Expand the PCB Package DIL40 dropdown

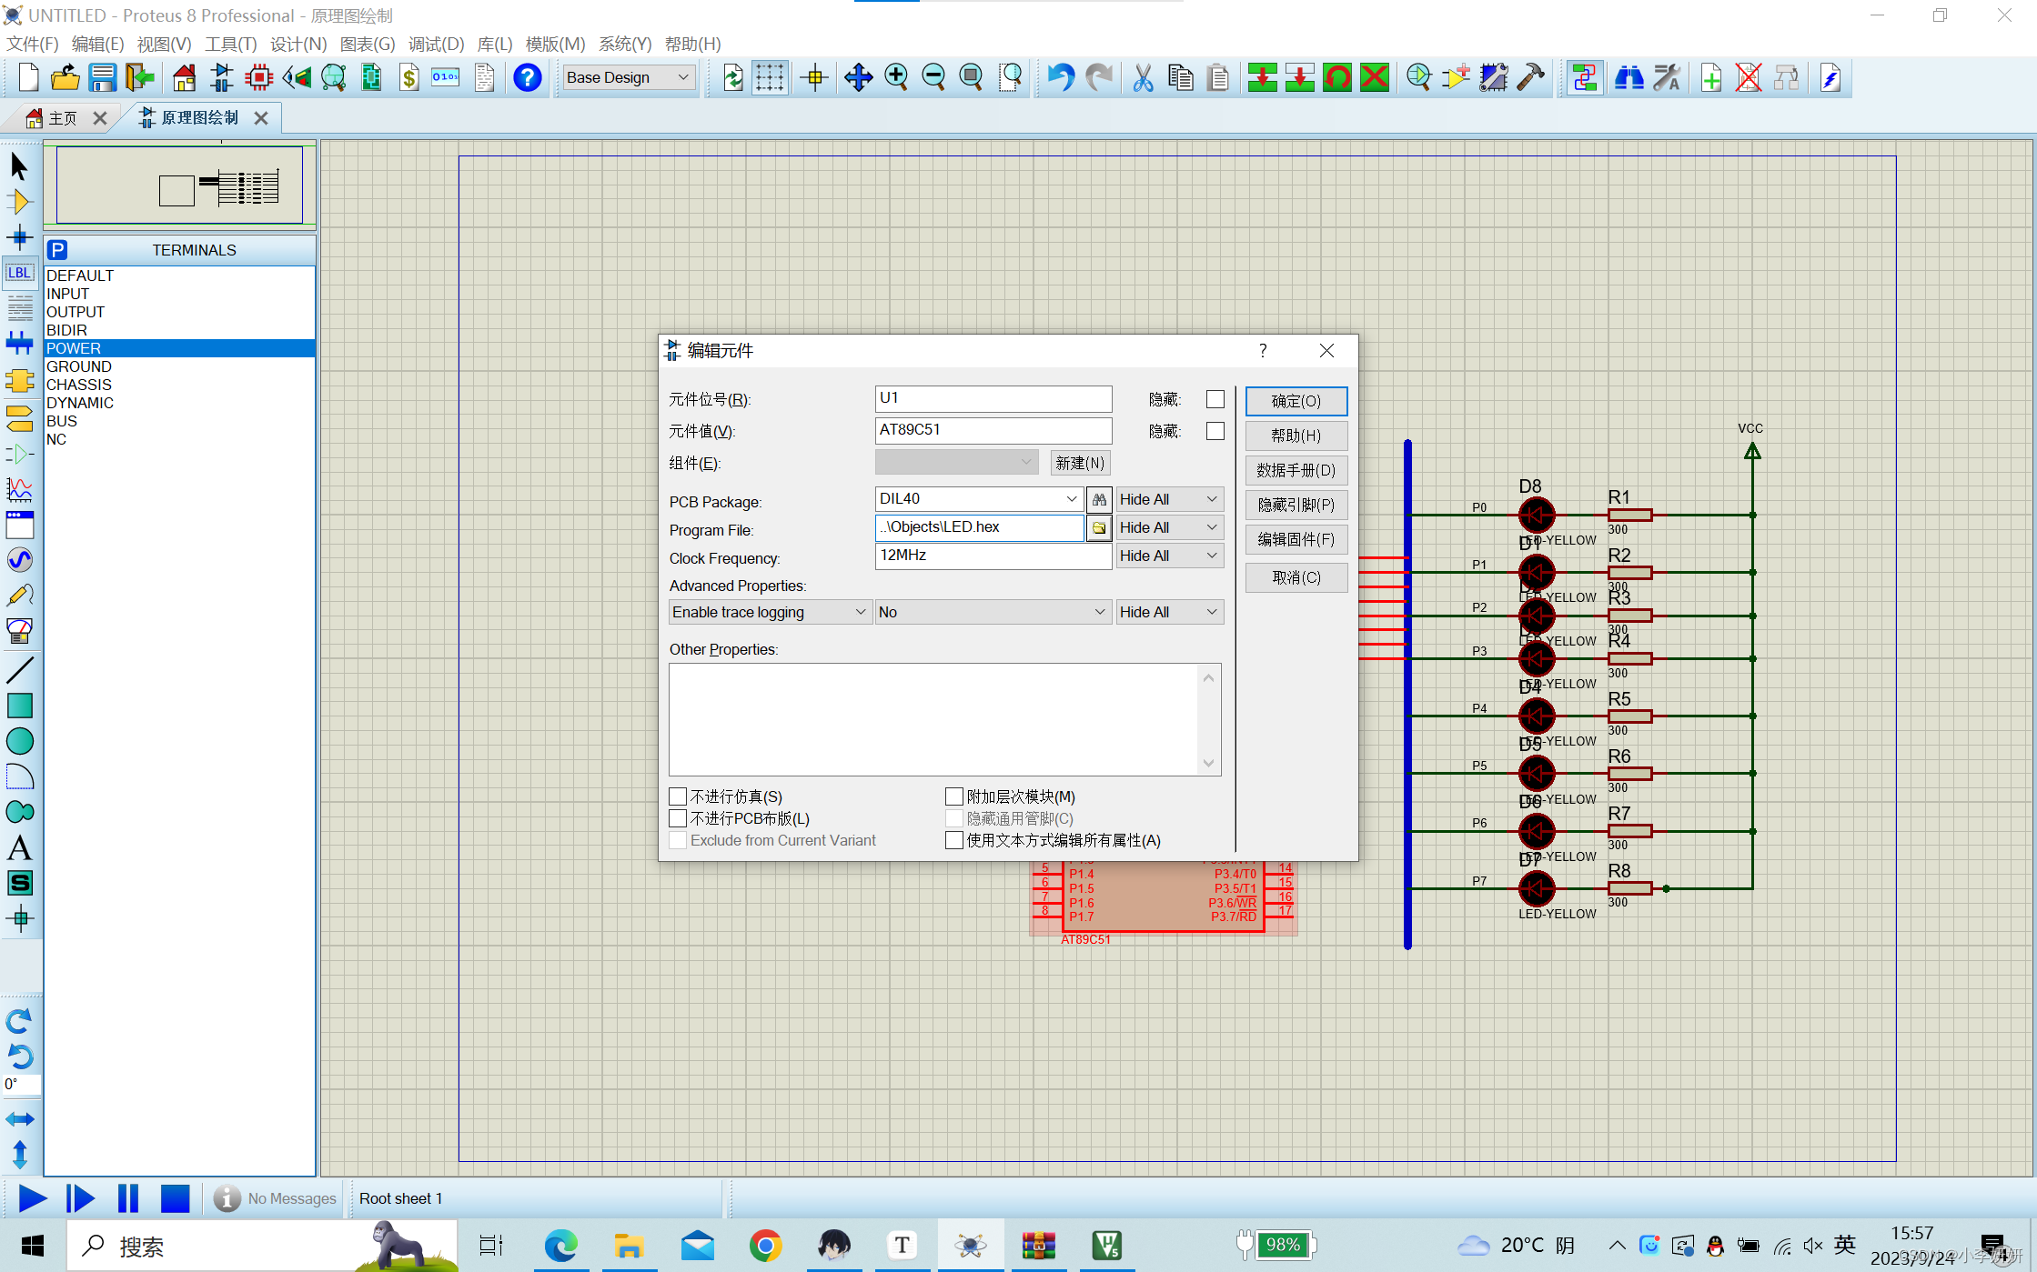click(1071, 499)
